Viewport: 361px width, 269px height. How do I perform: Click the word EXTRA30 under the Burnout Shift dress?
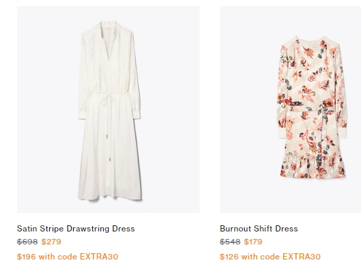pyautogui.click(x=302, y=257)
